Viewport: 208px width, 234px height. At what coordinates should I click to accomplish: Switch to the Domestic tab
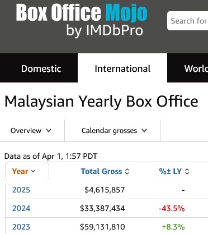(41, 68)
